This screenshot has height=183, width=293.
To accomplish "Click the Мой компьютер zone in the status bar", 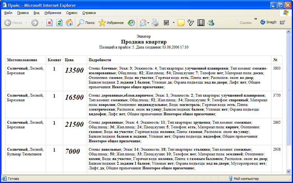I will pos(244,179).
